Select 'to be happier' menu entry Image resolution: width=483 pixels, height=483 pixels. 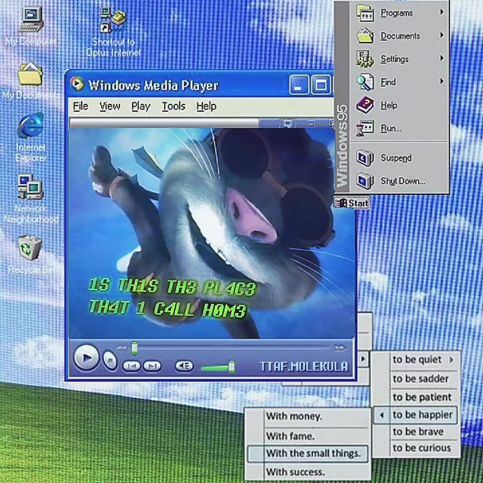coord(415,415)
